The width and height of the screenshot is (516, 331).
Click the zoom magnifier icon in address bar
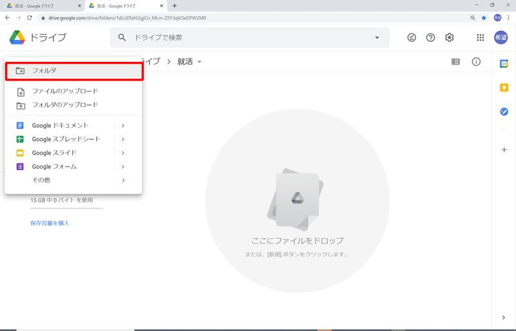[473, 18]
